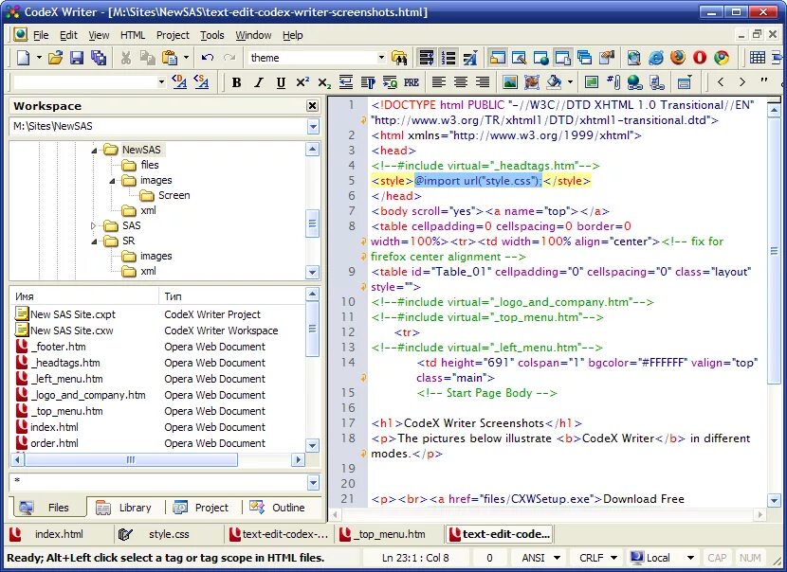Screen dimensions: 787x572
Task: Insert a table using toolbar icon
Action: pyautogui.click(x=758, y=58)
